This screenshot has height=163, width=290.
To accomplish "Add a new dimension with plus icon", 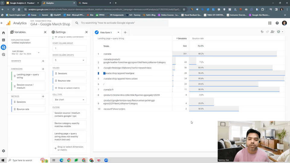I will (43, 69).
